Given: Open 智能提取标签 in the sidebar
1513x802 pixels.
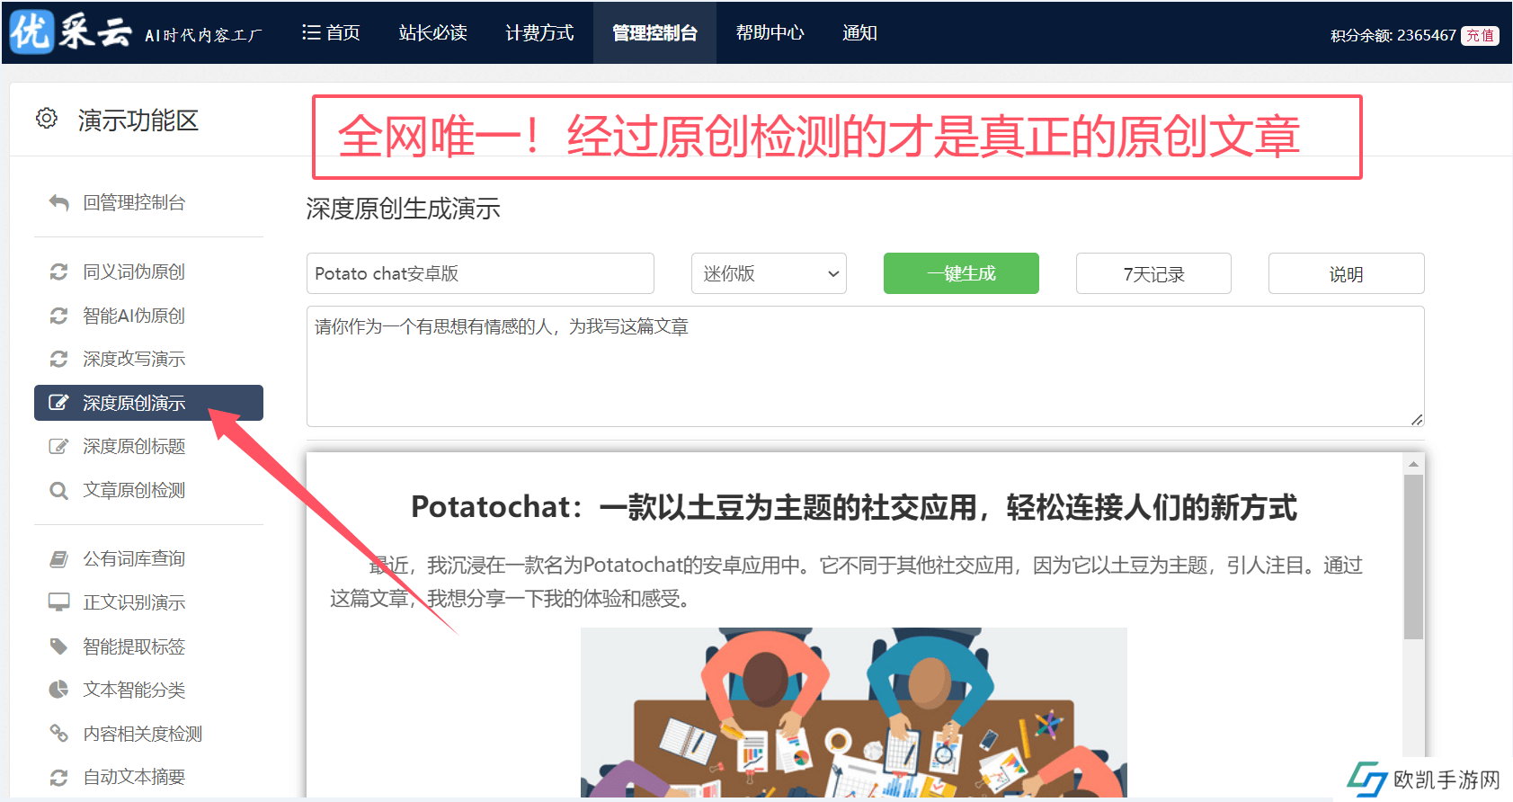Looking at the screenshot, I should [134, 646].
